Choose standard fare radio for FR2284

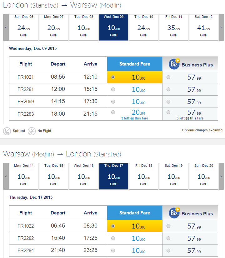coord(113,250)
